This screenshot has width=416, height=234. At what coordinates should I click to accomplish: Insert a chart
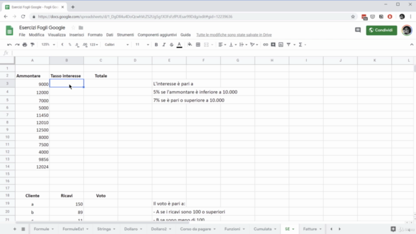[x=281, y=45]
